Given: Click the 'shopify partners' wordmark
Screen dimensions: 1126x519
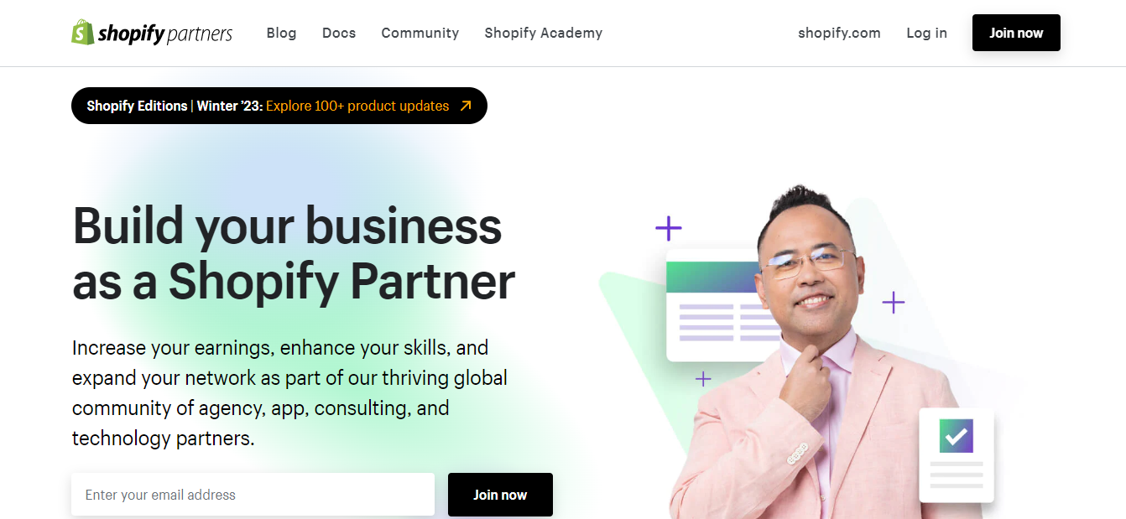Looking at the screenshot, I should [x=165, y=34].
